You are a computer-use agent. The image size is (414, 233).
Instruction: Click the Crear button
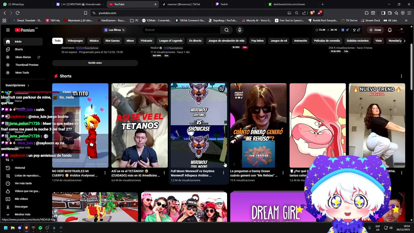[375, 30]
